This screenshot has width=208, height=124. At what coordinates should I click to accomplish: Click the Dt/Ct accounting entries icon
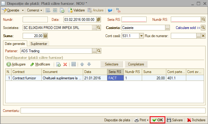click(118, 10)
